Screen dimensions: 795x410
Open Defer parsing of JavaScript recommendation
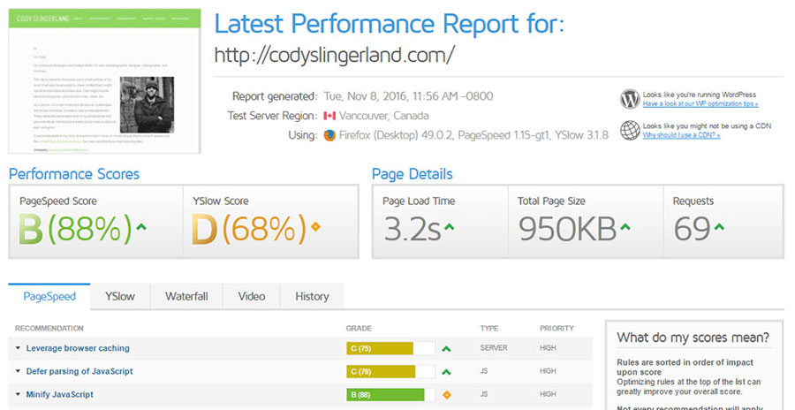pos(79,371)
